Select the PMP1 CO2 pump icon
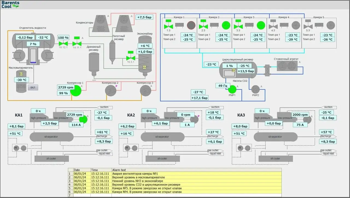 coord(232,89)
